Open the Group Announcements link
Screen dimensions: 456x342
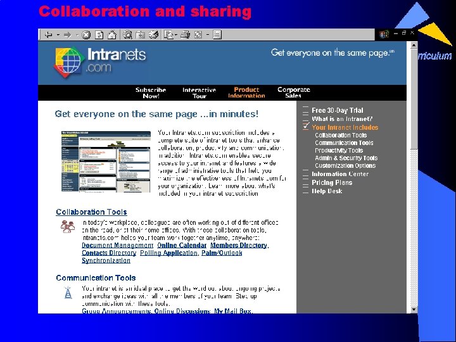[116, 311]
